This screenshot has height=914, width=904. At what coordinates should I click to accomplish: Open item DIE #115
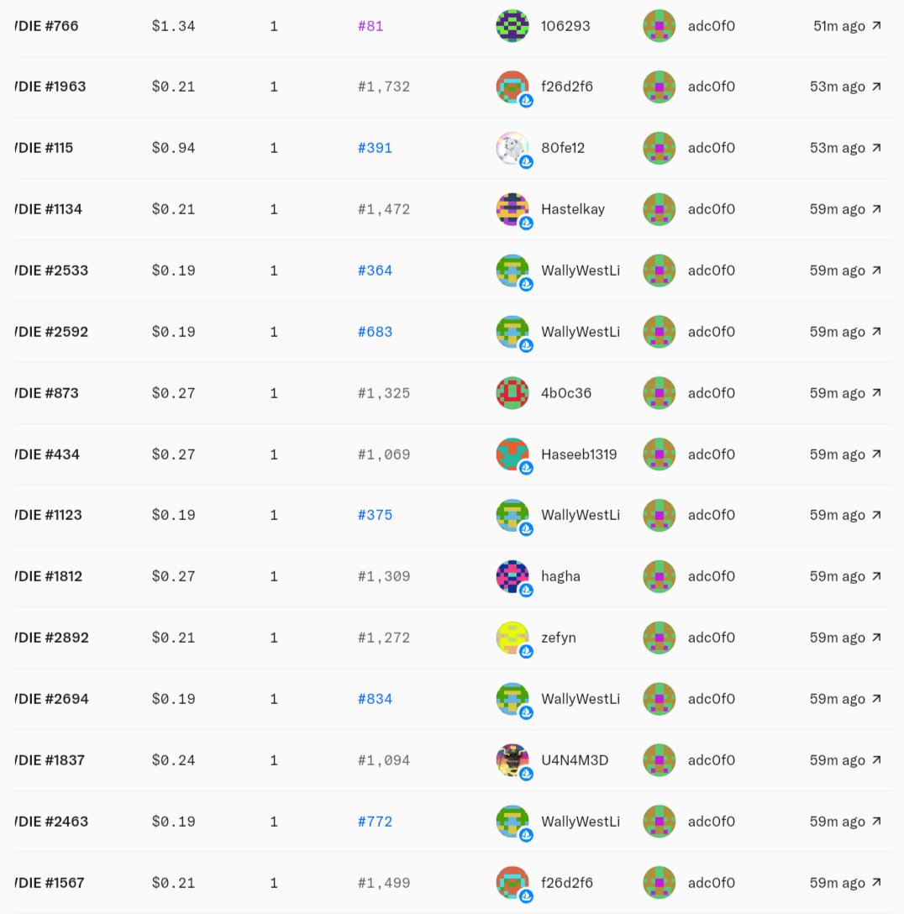[44, 148]
